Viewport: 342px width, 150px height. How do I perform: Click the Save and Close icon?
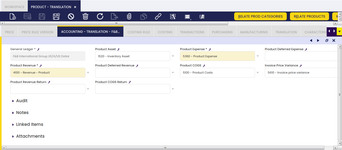56,17
